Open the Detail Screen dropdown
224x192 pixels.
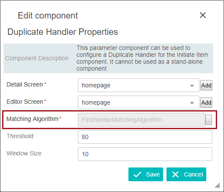138,85
